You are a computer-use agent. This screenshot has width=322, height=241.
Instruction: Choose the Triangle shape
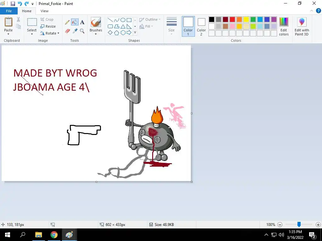tap(123, 26)
